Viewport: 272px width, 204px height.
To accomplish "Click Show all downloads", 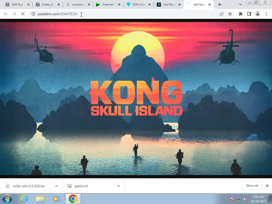I will [252, 186].
